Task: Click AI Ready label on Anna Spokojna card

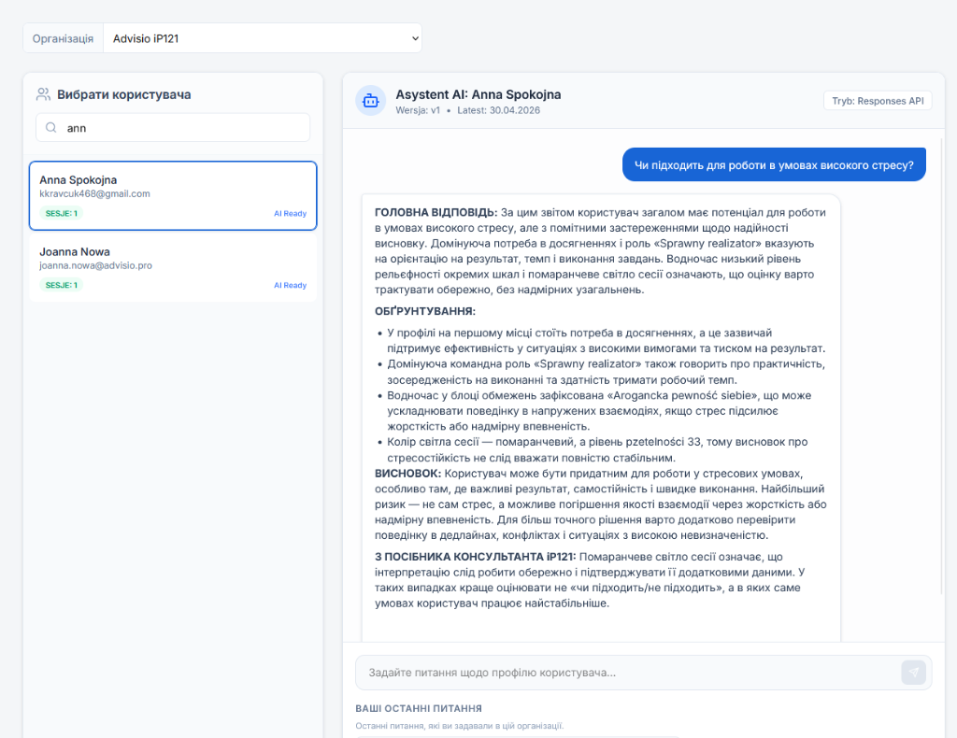Action: (x=290, y=214)
